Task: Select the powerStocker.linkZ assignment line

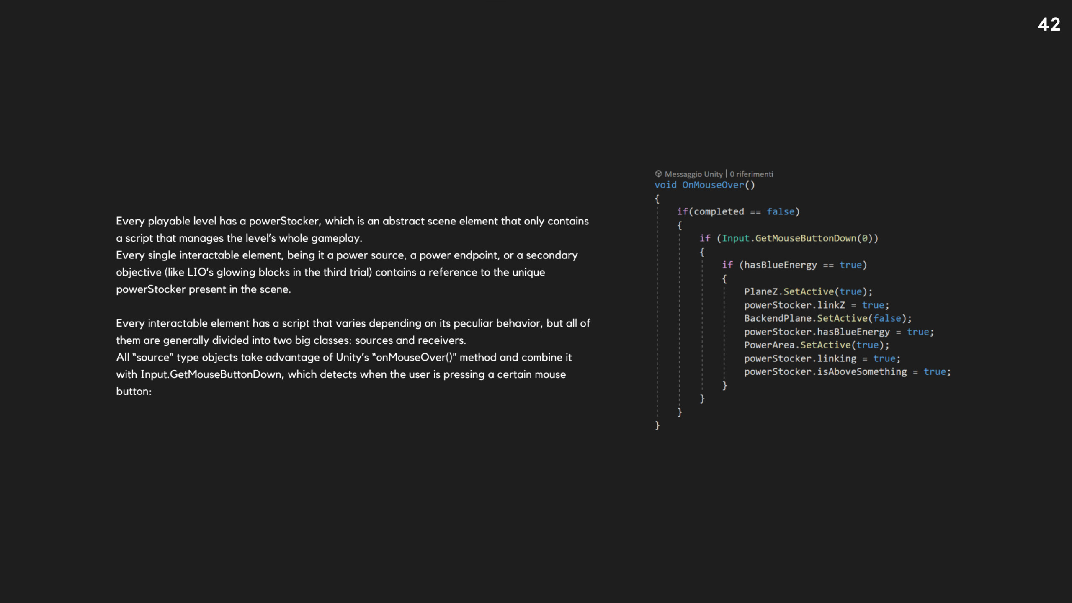Action: tap(816, 305)
